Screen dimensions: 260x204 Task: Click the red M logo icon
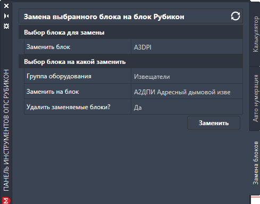tap(6, 200)
